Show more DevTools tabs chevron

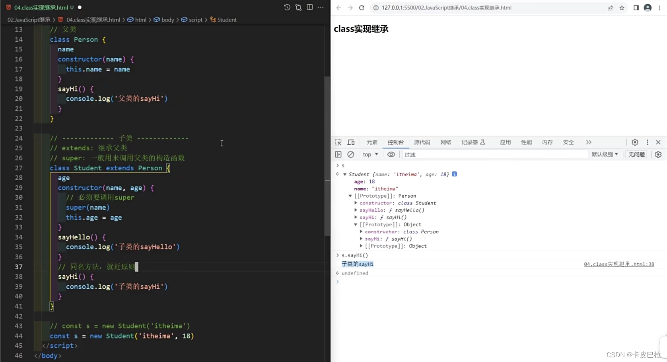(x=589, y=142)
